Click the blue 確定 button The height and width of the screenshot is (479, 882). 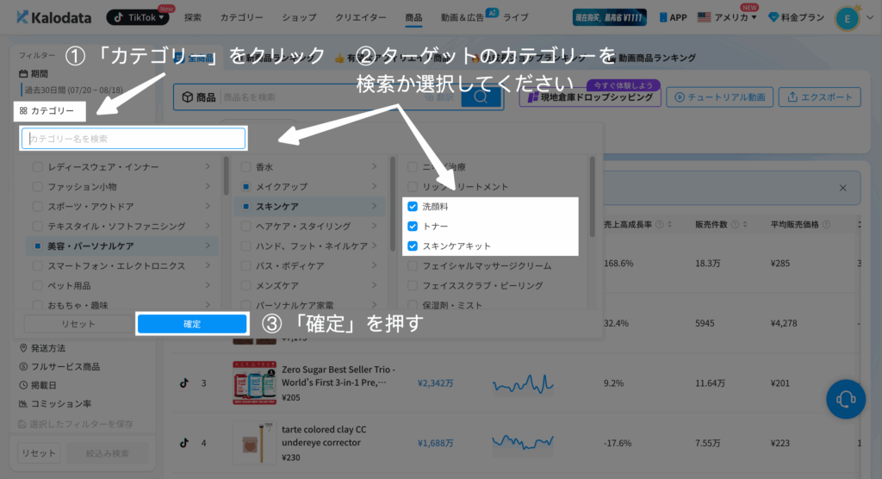192,324
